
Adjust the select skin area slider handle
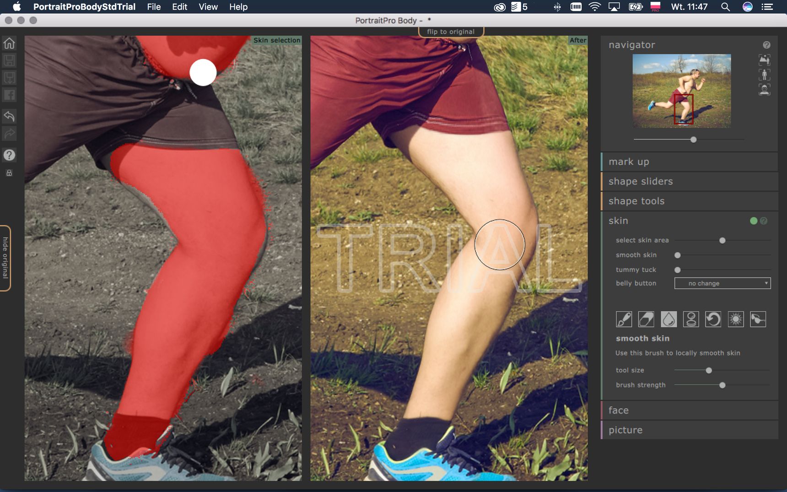tap(722, 240)
